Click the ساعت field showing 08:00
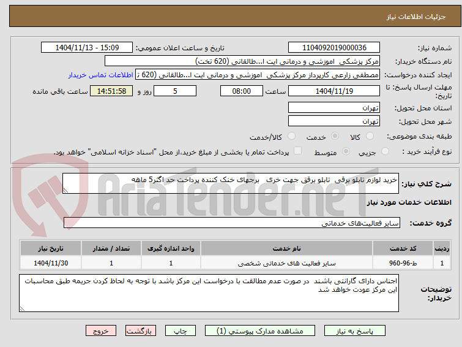This screenshot has width=462, height=347. [x=241, y=91]
